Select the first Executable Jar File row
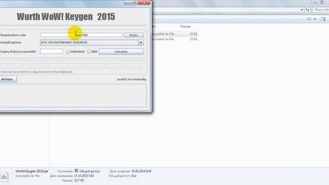Image resolution: width=329 pixels, height=185 pixels. pyautogui.click(x=175, y=34)
